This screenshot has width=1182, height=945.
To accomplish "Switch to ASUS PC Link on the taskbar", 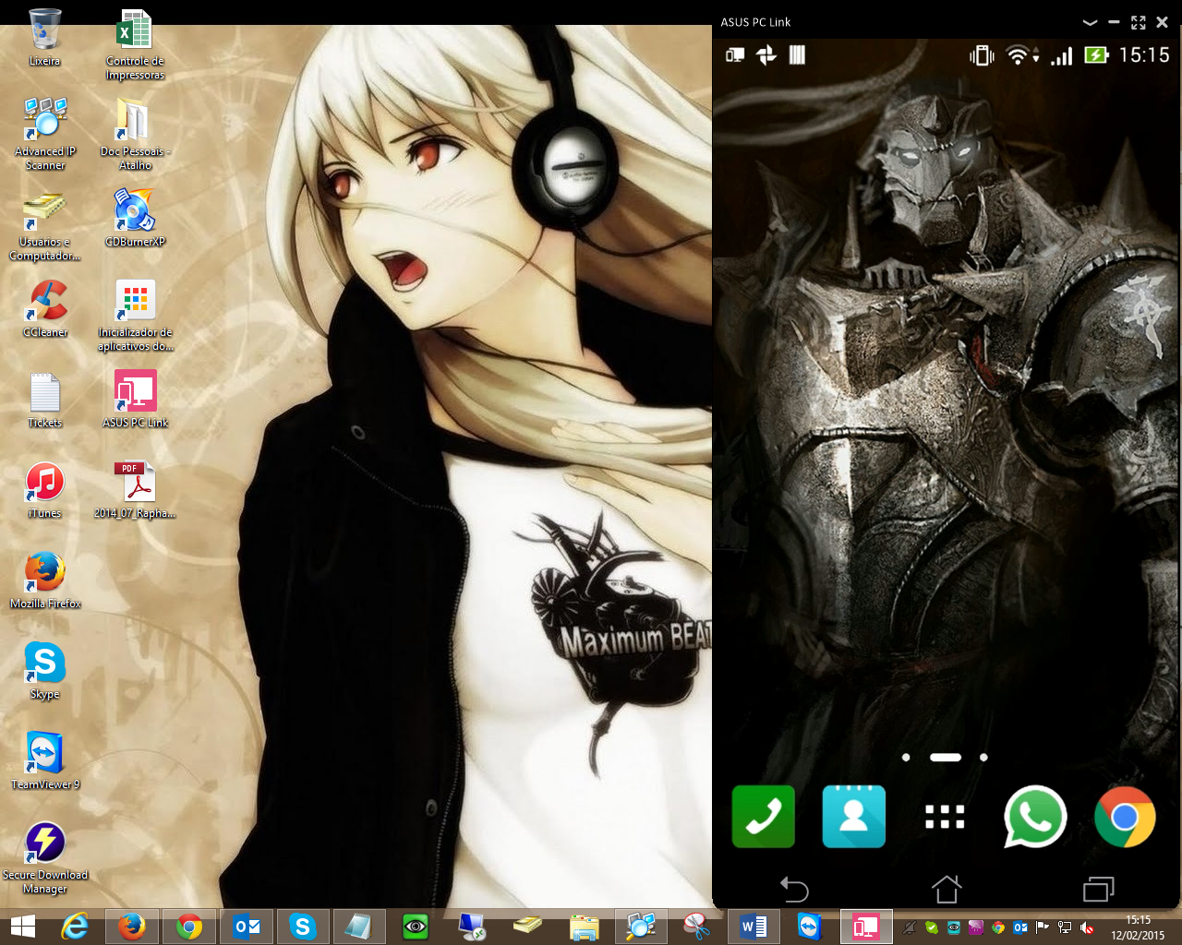I will pyautogui.click(x=866, y=927).
